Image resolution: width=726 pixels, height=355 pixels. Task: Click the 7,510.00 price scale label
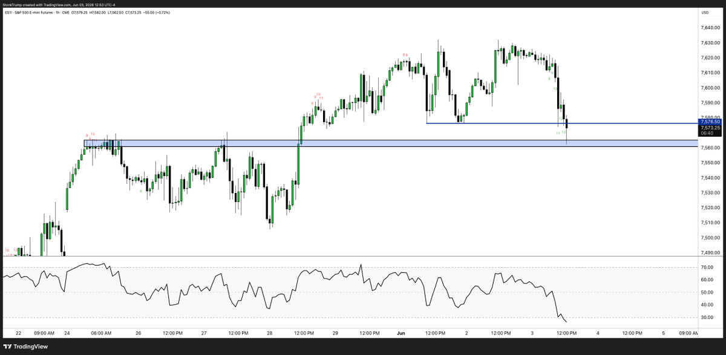pyautogui.click(x=710, y=223)
